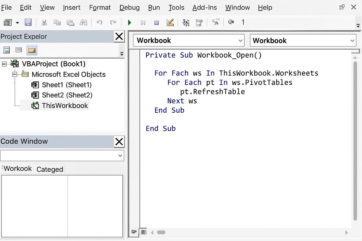Screen dimensions: 362x241
Task: Click the Reset stop icon
Action: pyautogui.click(x=156, y=23)
